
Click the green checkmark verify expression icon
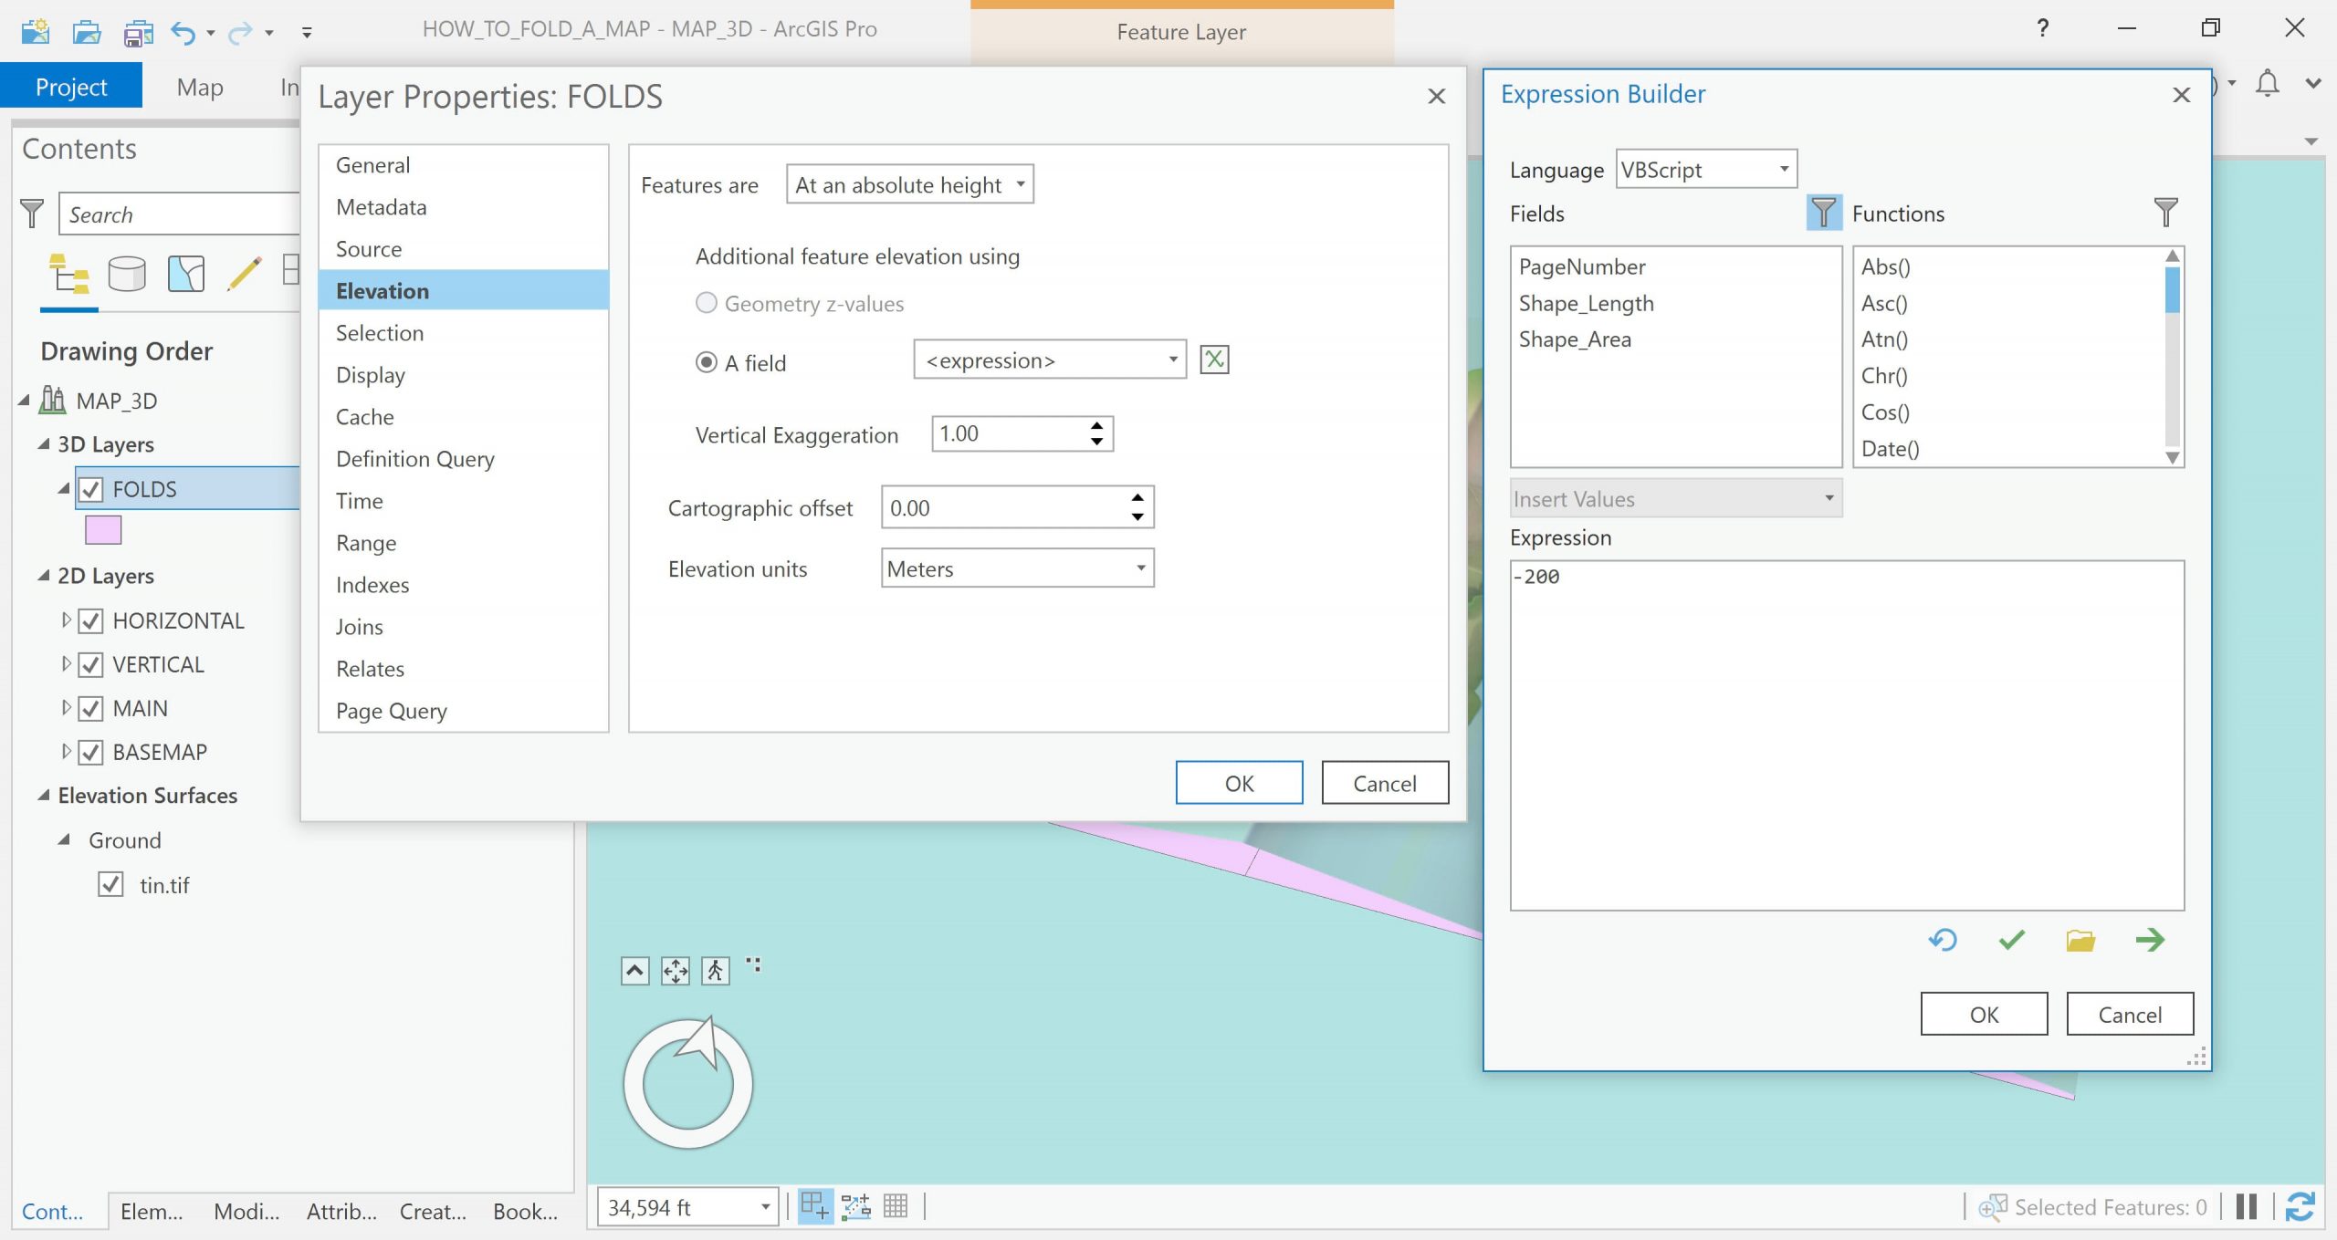point(2011,940)
